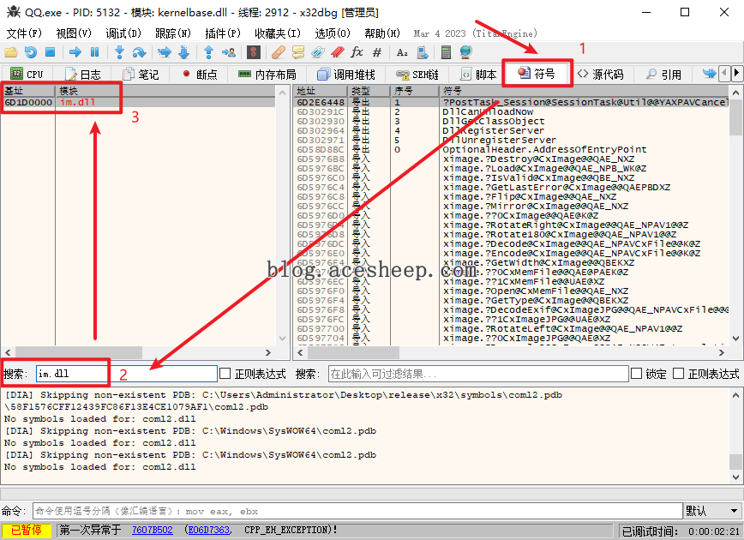The height and width of the screenshot is (540, 744).
Task: Pause execution with the pause icon
Action: click(94, 52)
